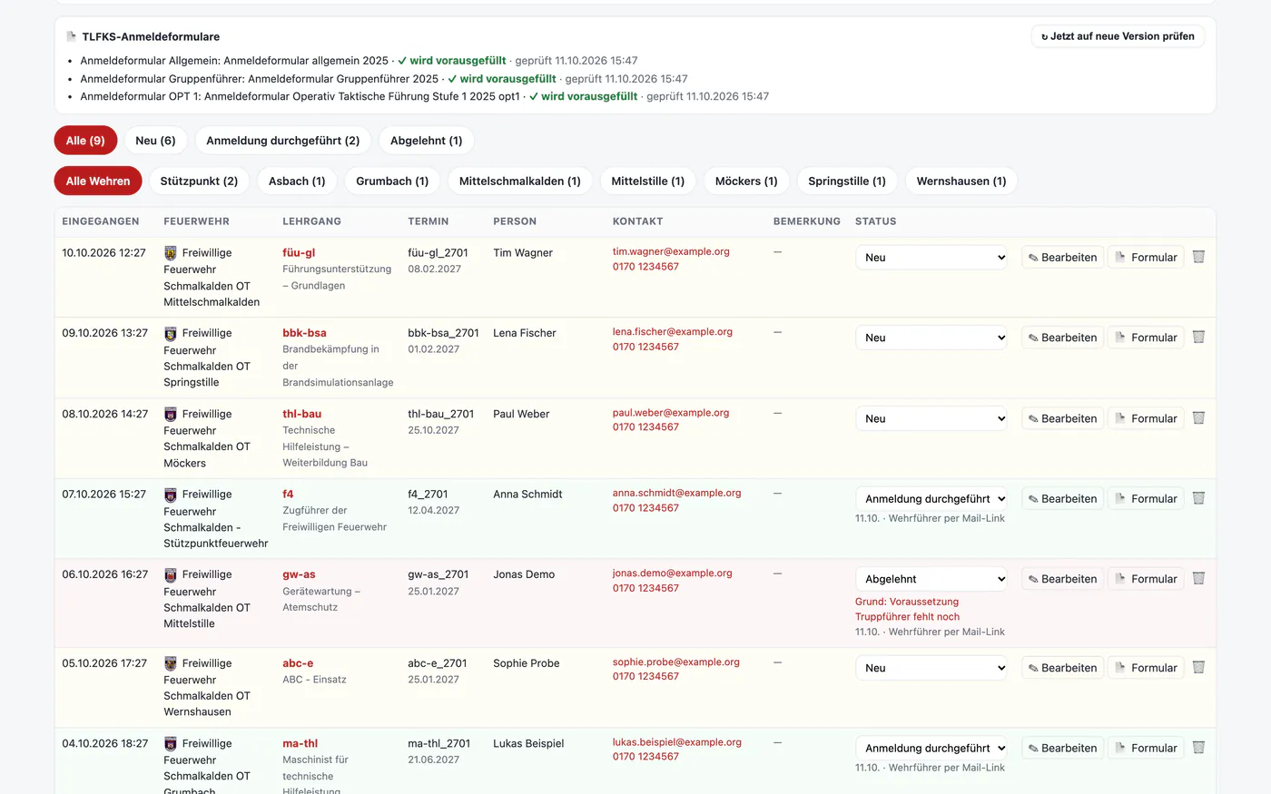Show only Wernshausen (1) entries
1271x794 pixels.
pos(961,181)
